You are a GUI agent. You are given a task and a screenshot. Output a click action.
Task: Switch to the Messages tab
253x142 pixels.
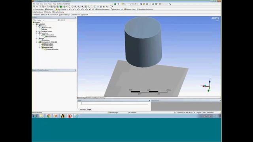point(83,110)
